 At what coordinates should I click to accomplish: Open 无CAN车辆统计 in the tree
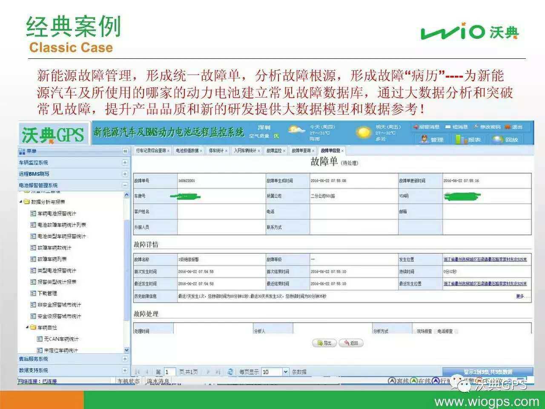pos(61,339)
